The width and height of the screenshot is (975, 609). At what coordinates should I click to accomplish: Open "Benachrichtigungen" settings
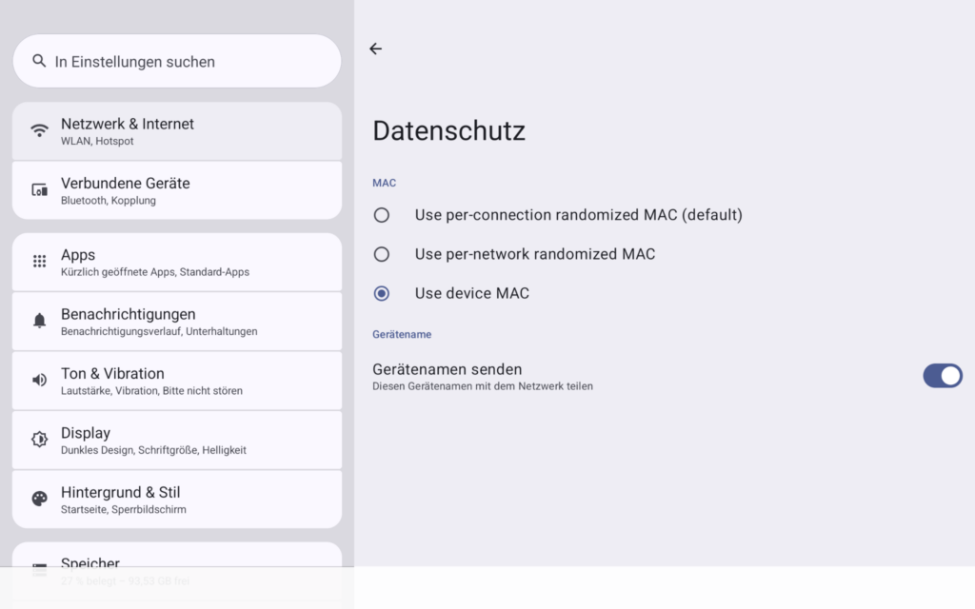tap(176, 321)
